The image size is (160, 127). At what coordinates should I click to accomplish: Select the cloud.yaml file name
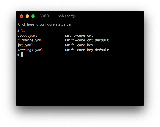(27, 36)
